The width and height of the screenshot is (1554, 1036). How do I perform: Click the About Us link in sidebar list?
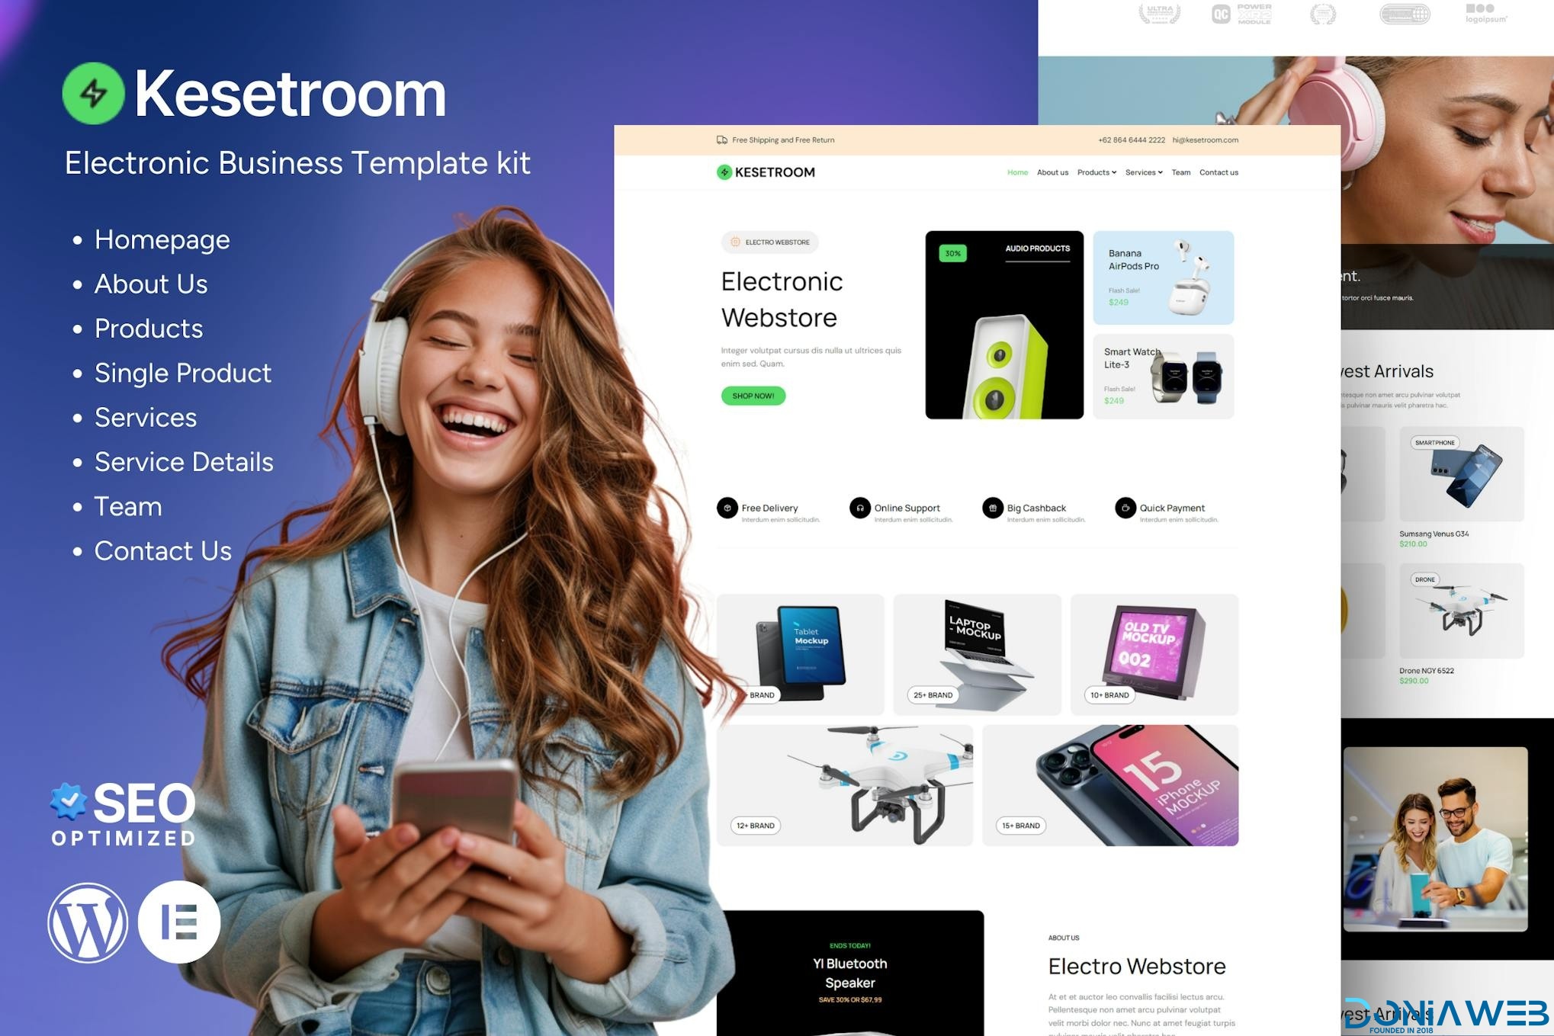pos(150,284)
